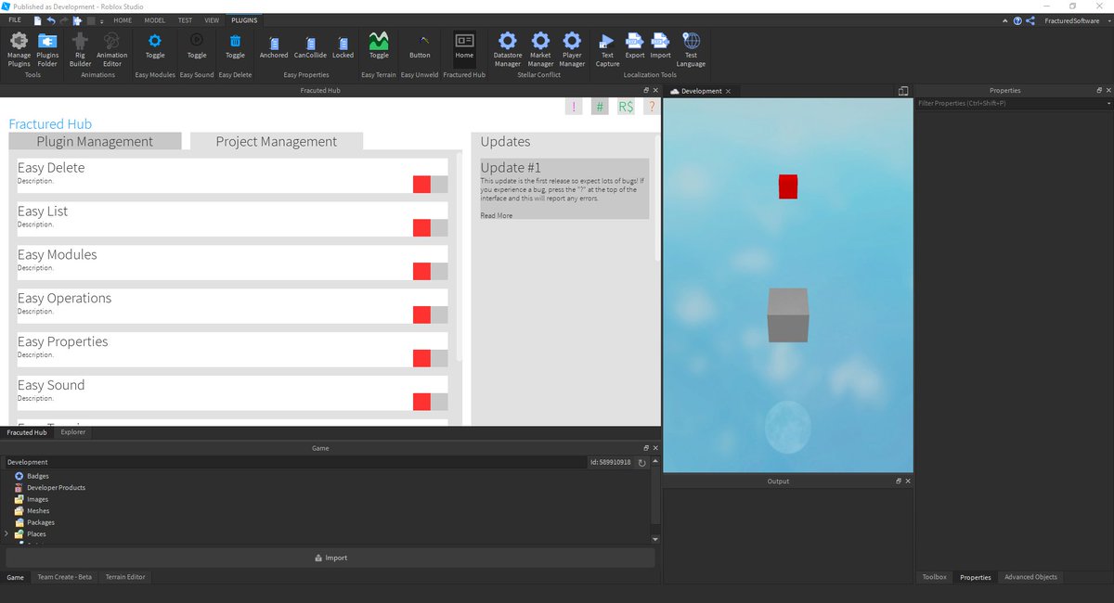Viewport: 1114px width, 603px height.
Task: Start the Text Capture tool
Action: pos(607,49)
